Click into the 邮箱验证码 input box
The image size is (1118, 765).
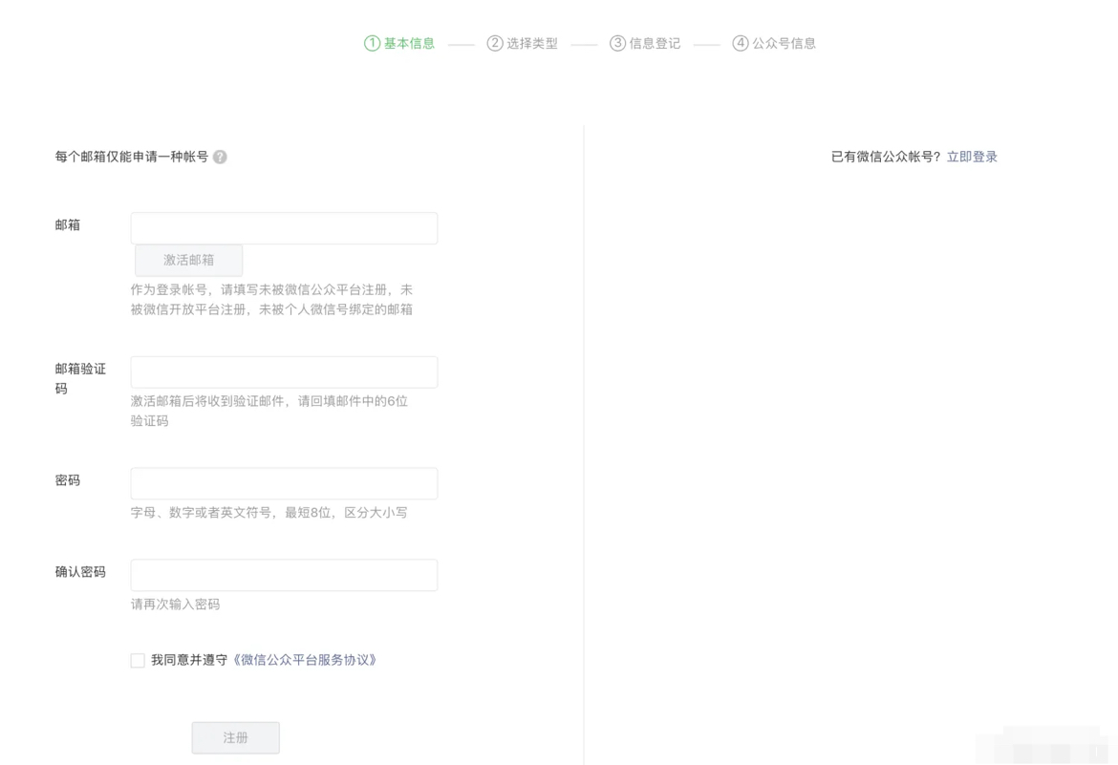(284, 372)
